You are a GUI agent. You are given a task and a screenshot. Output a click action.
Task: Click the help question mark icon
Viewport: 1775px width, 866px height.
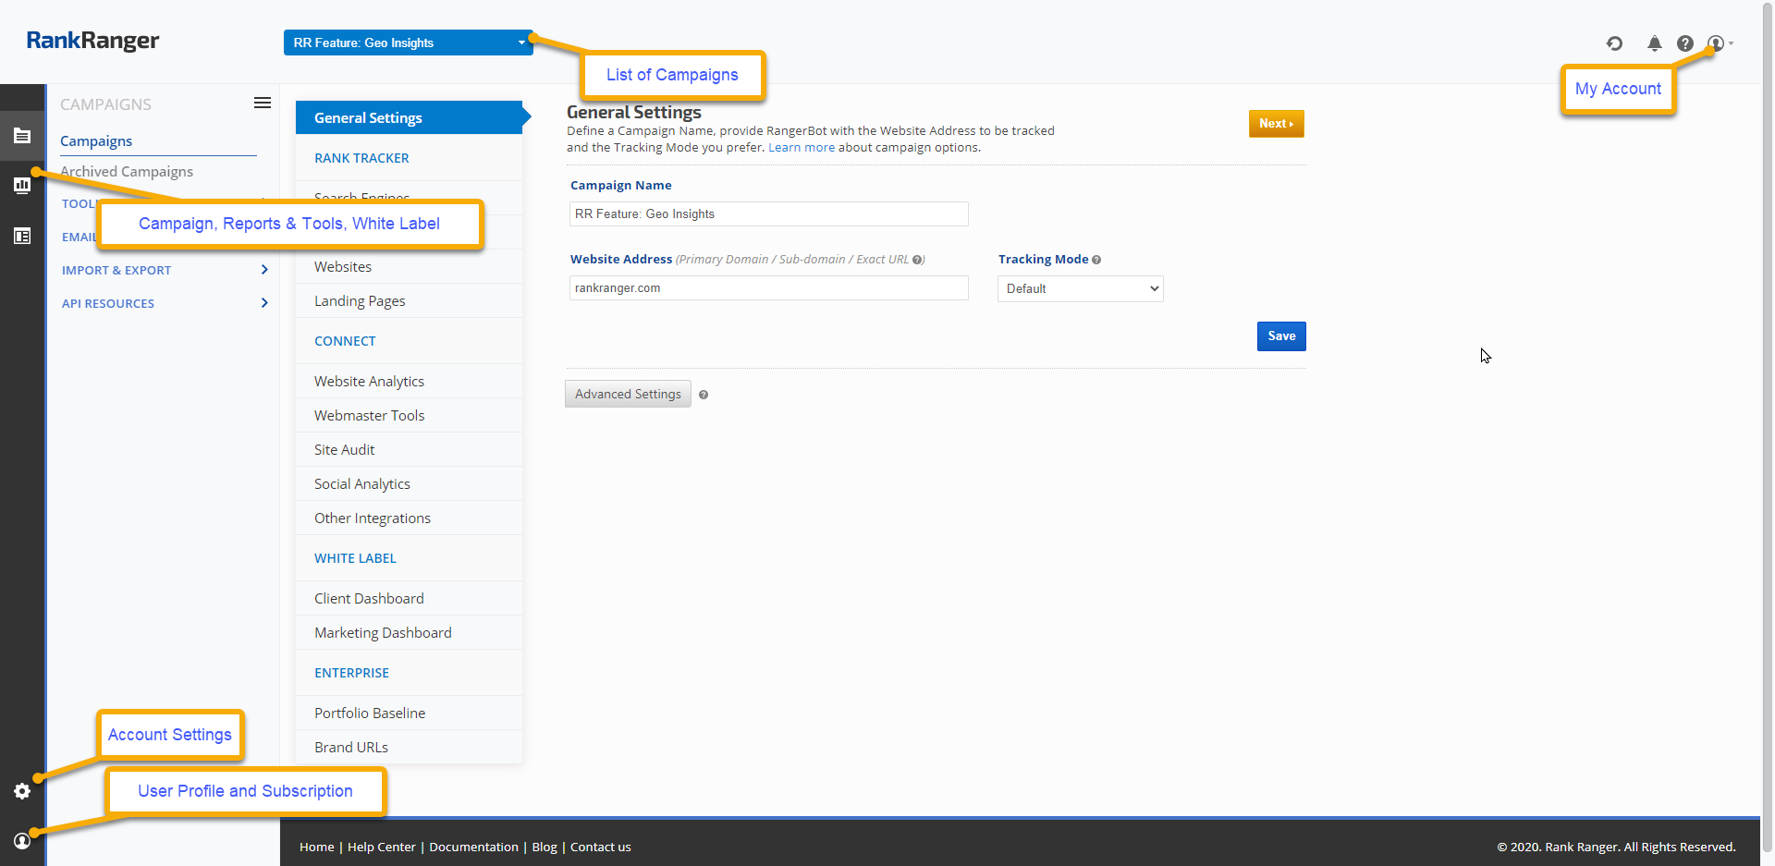pyautogui.click(x=1685, y=43)
